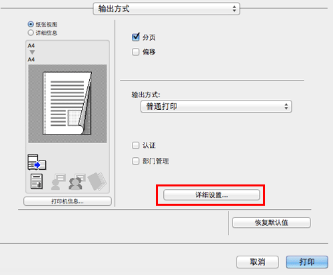Click the stepper arrows on 普通打印 dropdown
The height and width of the screenshot is (275, 333).
286,107
